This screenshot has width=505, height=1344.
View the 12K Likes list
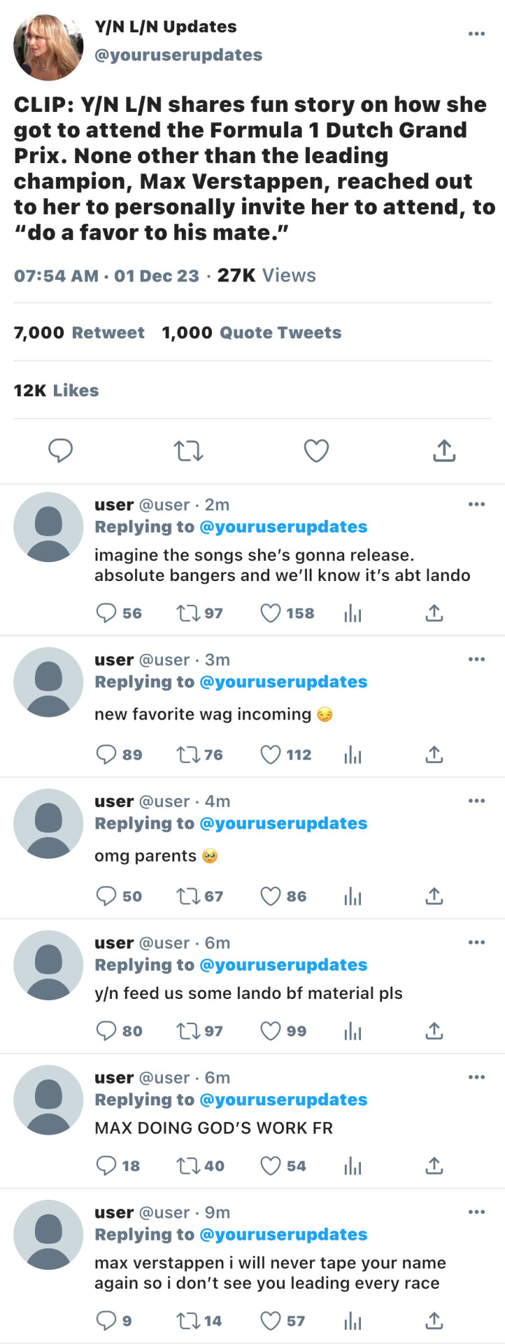[57, 391]
